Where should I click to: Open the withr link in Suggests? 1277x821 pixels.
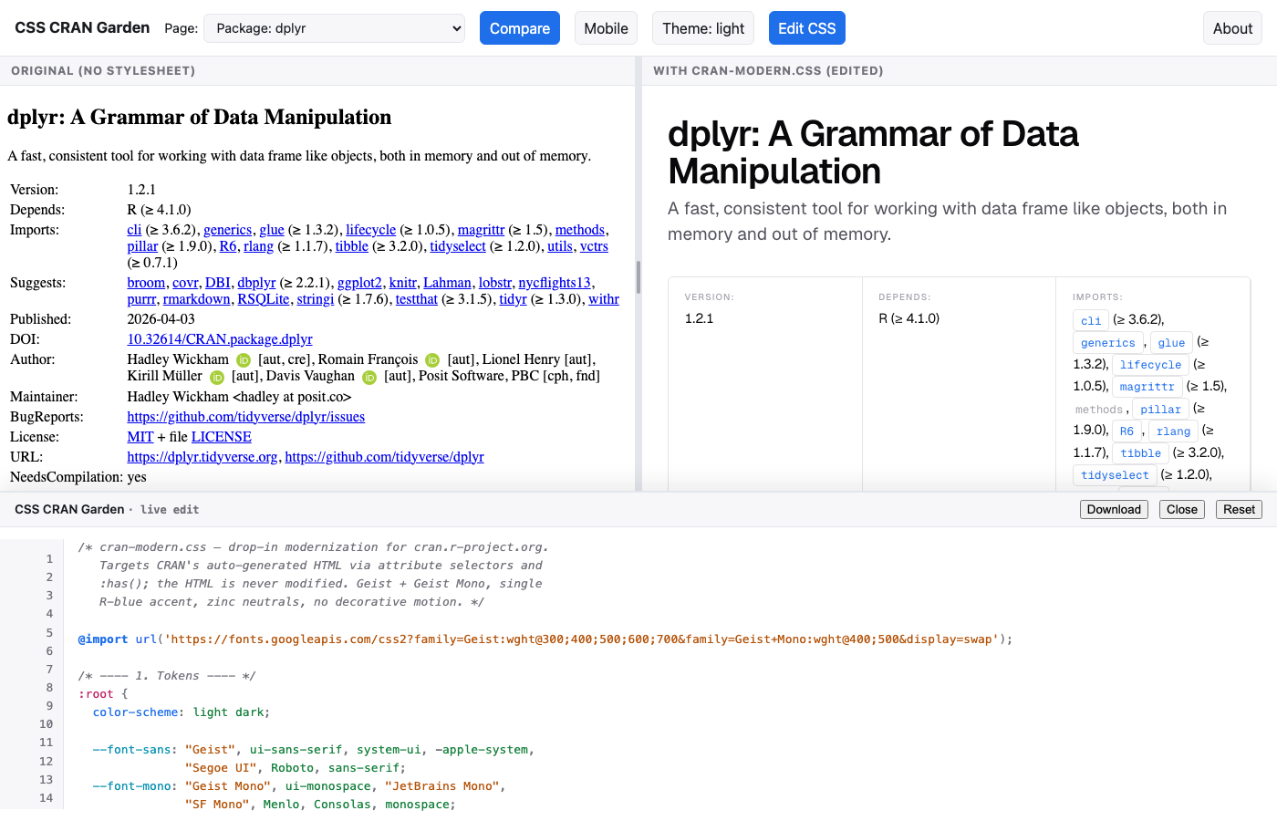point(604,299)
